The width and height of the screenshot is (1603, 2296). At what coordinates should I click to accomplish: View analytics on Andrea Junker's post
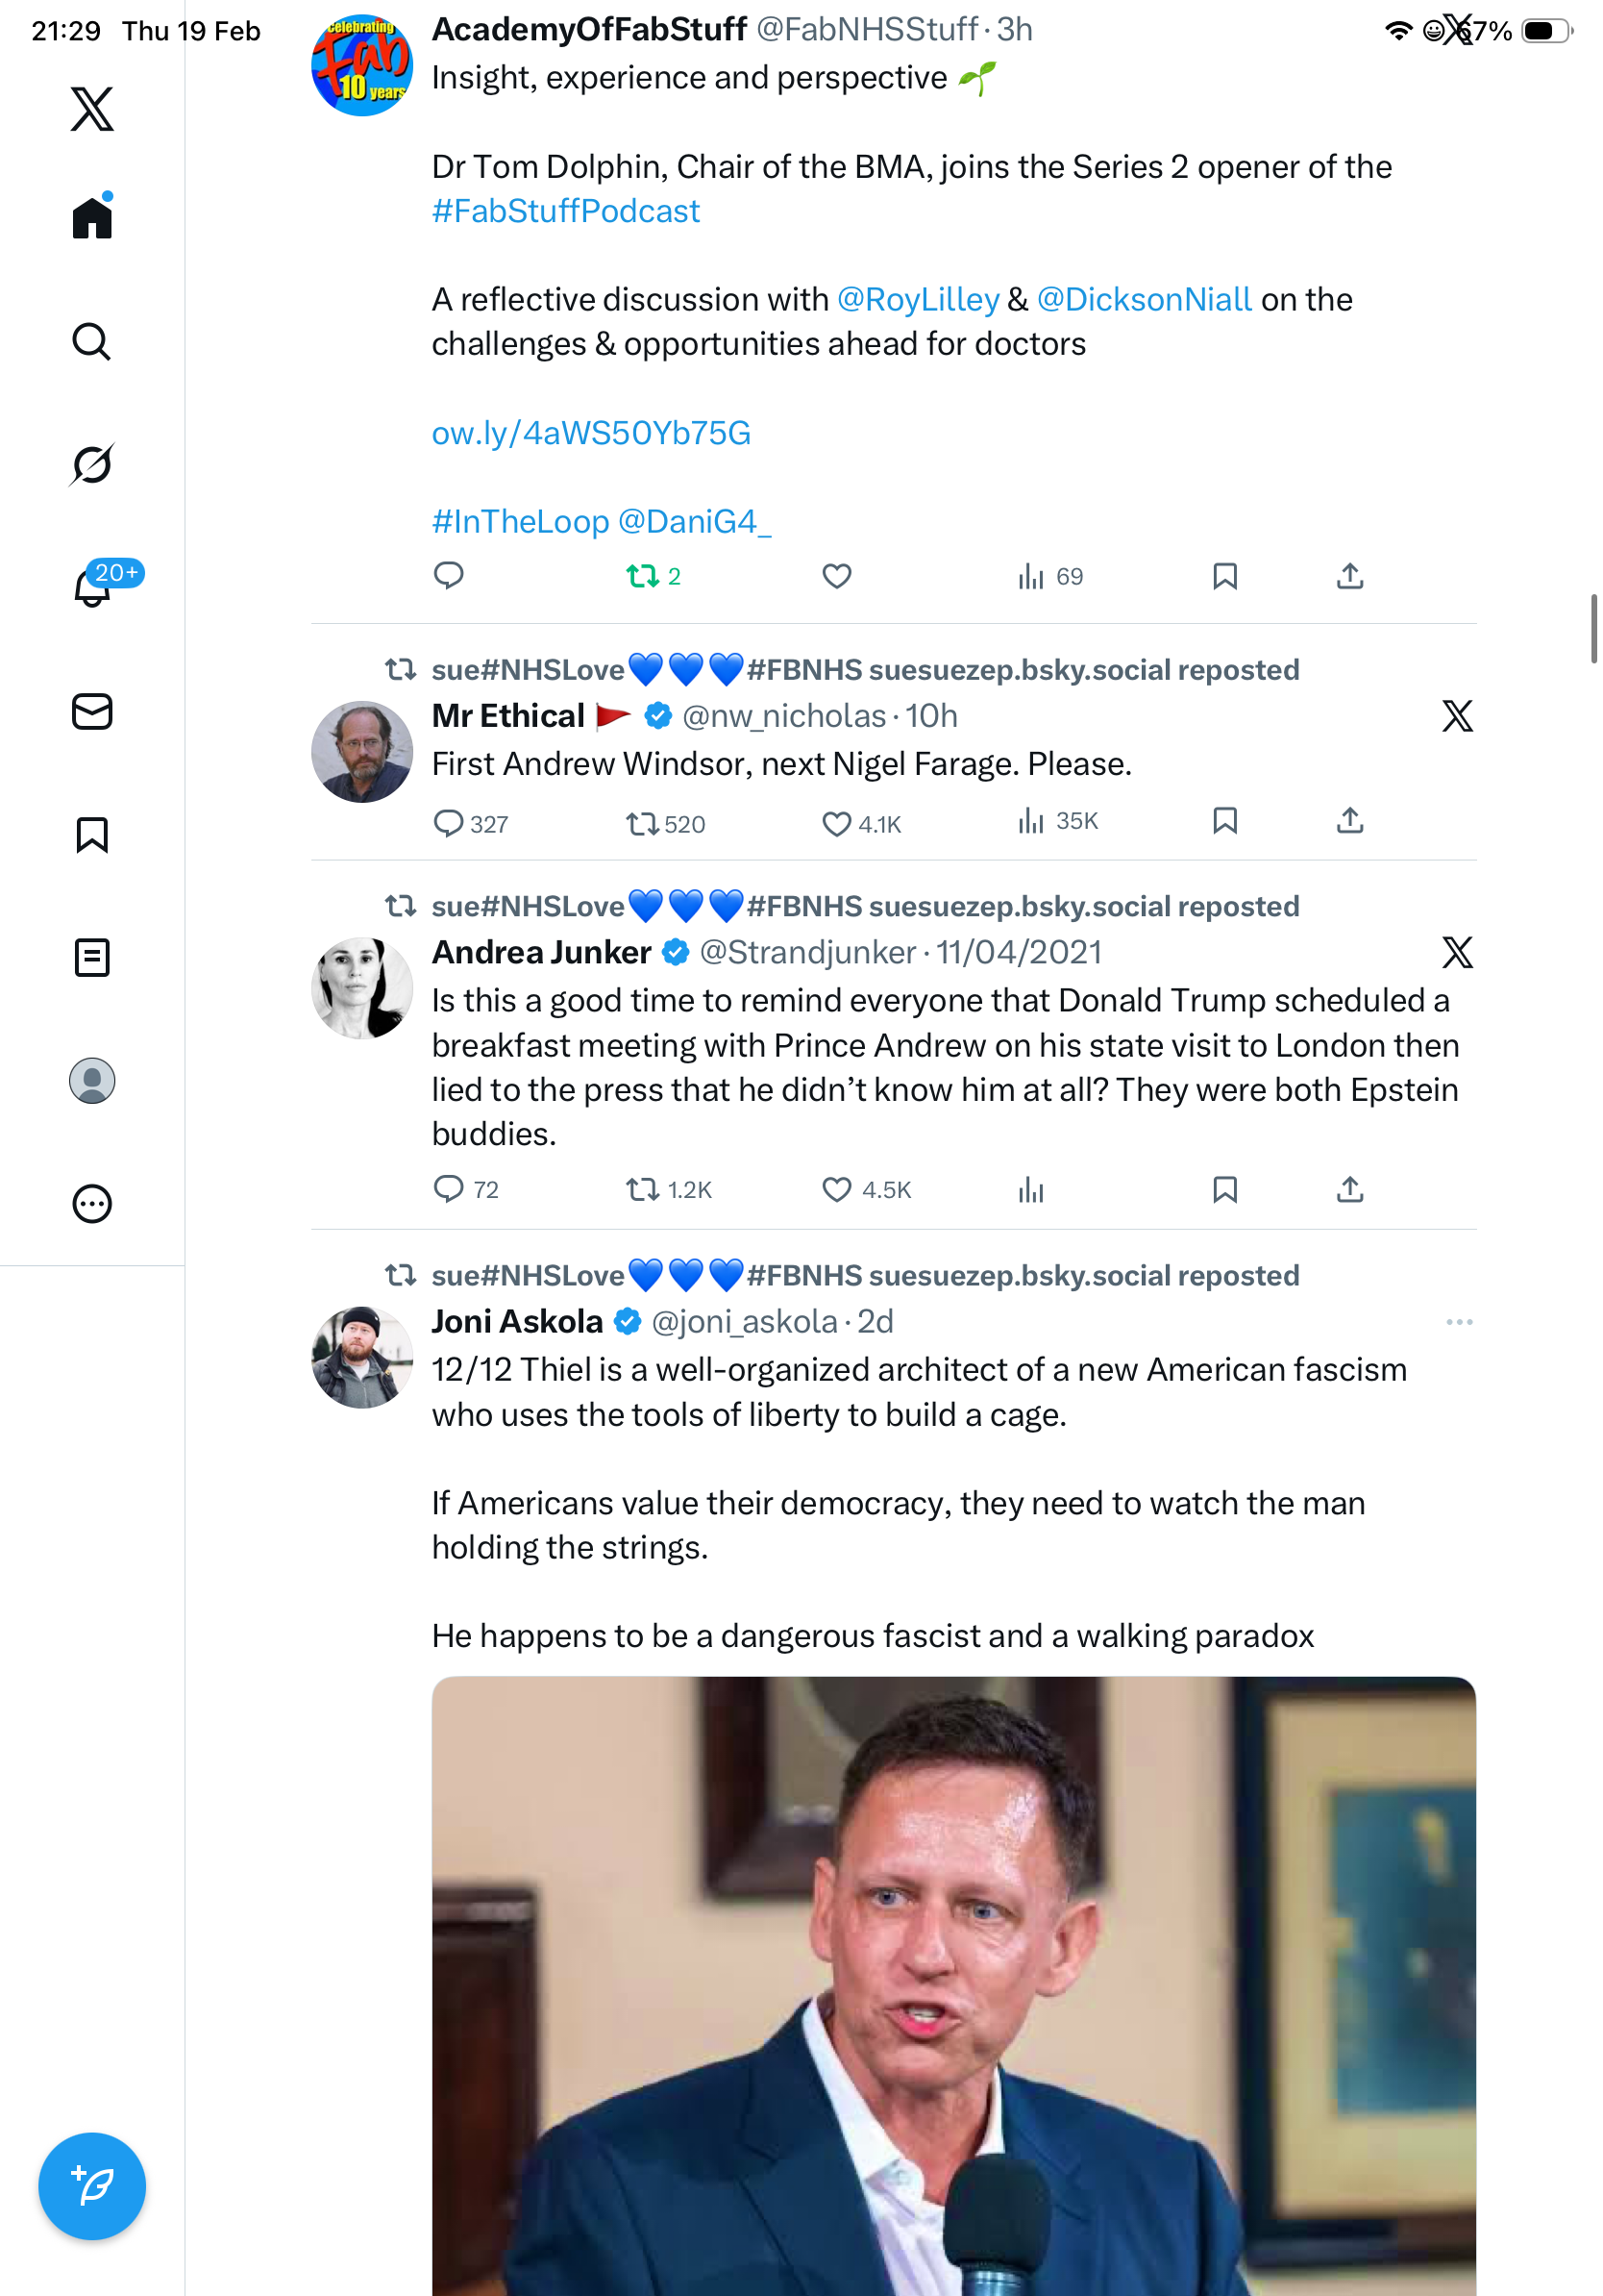coord(1030,1189)
